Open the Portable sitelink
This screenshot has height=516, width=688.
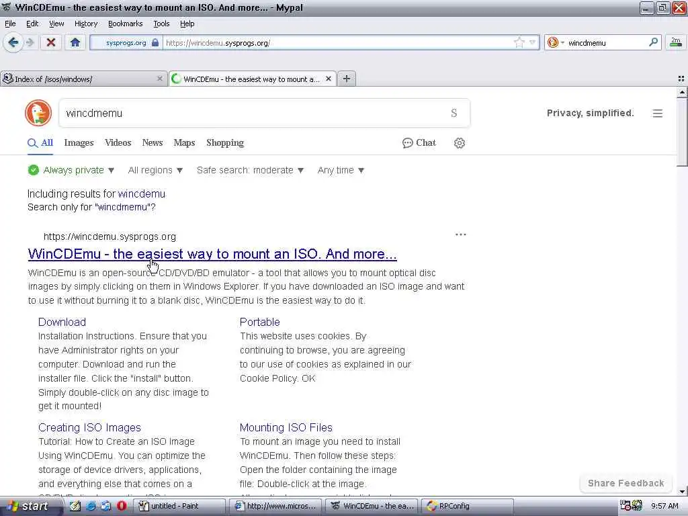pyautogui.click(x=260, y=322)
